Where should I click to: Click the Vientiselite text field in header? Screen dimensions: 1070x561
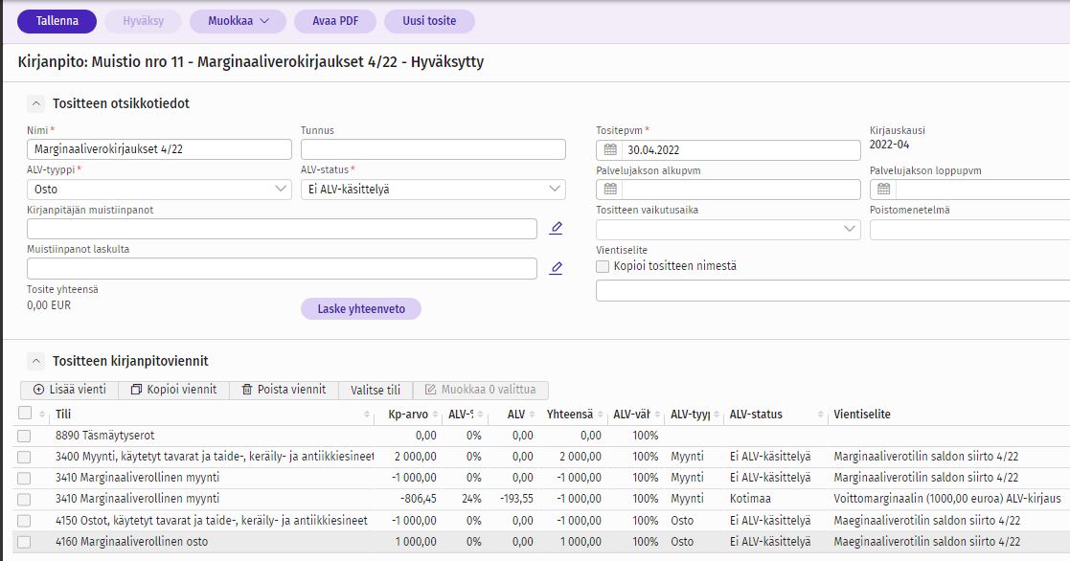[x=832, y=290]
